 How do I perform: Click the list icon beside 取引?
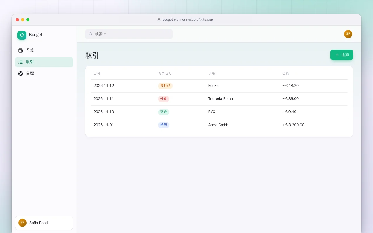20,62
